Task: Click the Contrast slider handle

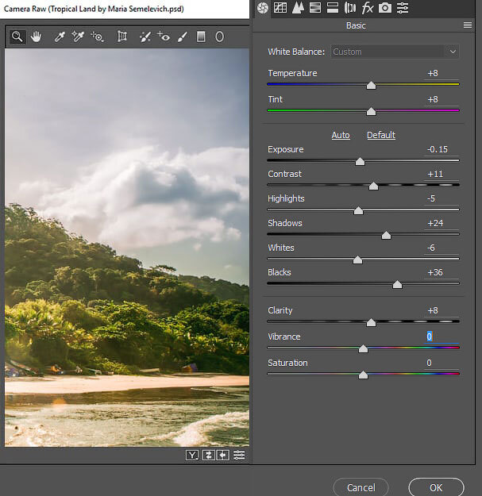Action: click(x=373, y=186)
